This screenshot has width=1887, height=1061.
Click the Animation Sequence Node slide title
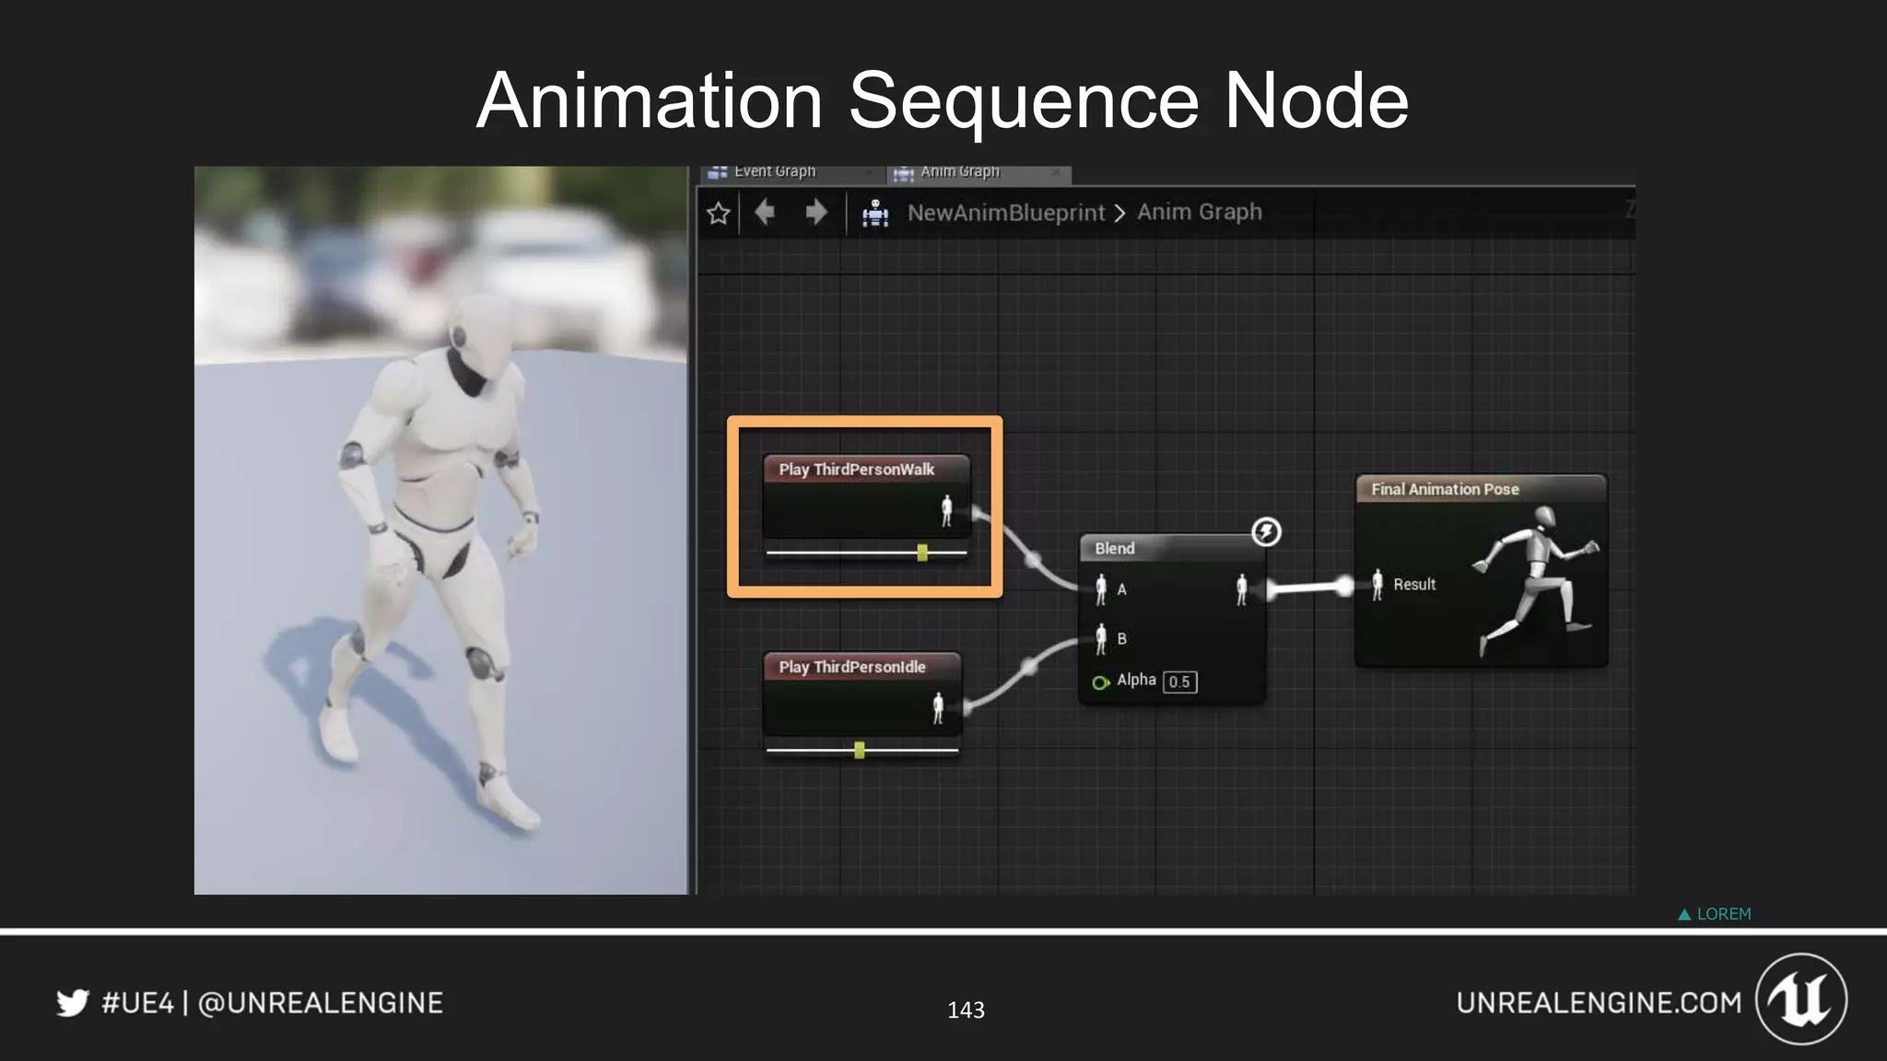coord(943,100)
